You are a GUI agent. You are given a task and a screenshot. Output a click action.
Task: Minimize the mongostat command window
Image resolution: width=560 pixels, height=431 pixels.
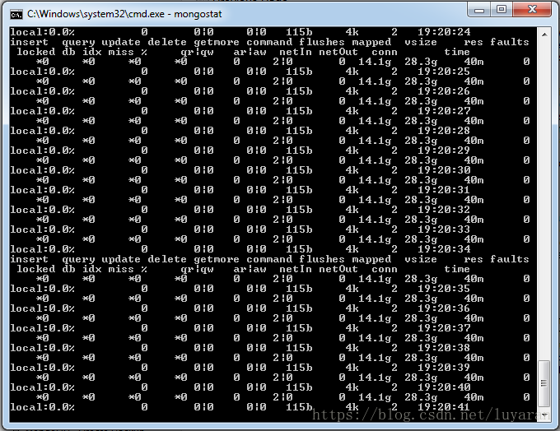[479, 10]
